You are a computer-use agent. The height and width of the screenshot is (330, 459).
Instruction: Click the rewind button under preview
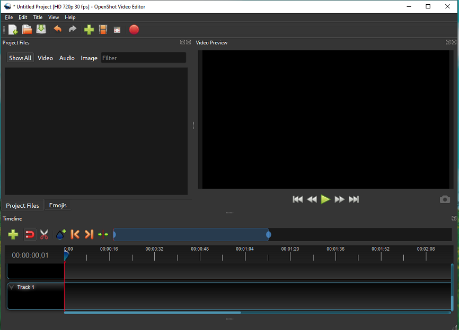[x=312, y=199]
